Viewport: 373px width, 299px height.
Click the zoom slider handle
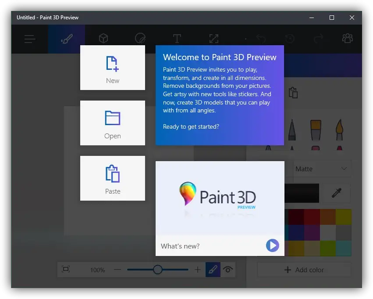tap(158, 270)
